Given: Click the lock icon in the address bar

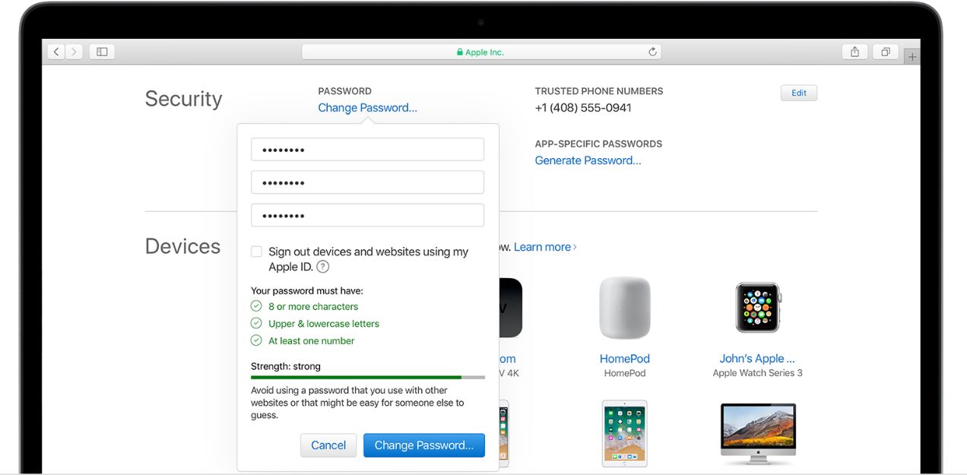Looking at the screenshot, I should coord(458,51).
